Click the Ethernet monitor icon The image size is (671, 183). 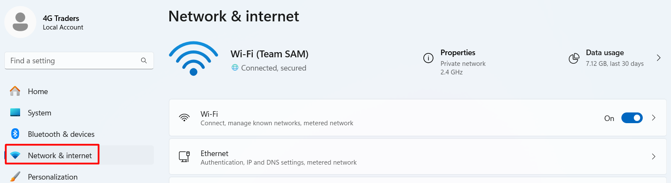click(184, 156)
